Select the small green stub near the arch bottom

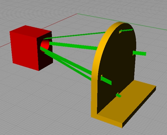119,95
